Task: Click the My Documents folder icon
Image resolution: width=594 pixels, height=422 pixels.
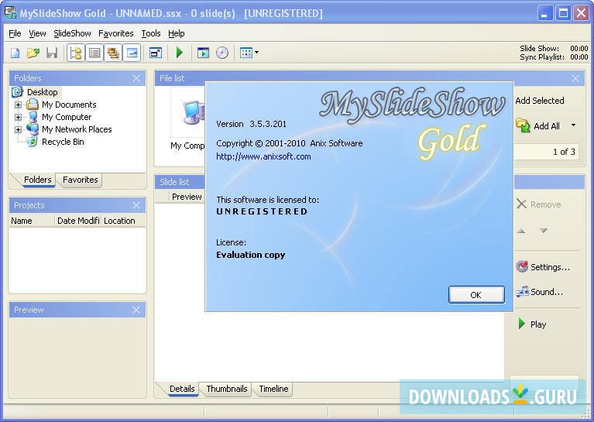Action: pos(33,105)
